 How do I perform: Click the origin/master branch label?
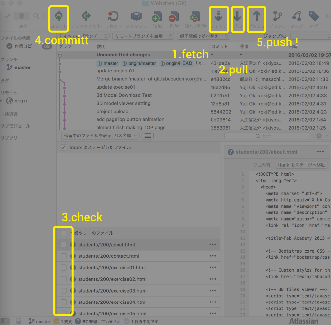(139, 63)
